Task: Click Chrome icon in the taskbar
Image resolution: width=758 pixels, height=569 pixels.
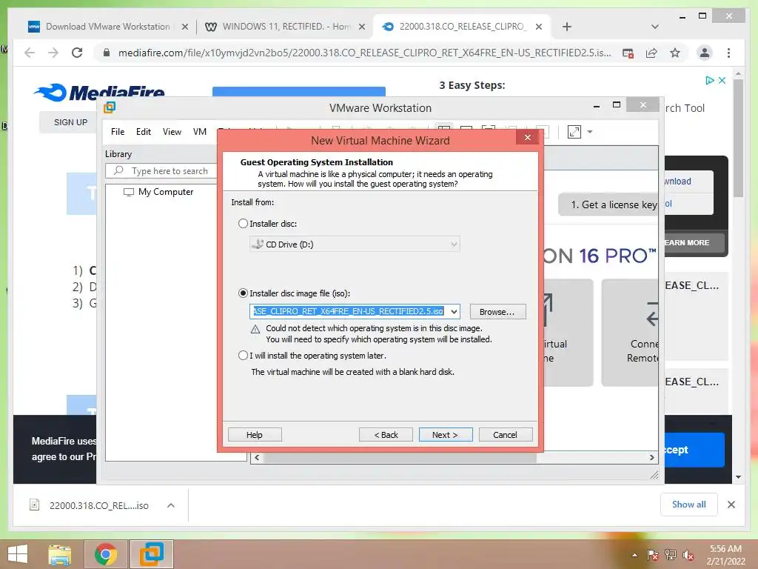Action: point(106,554)
